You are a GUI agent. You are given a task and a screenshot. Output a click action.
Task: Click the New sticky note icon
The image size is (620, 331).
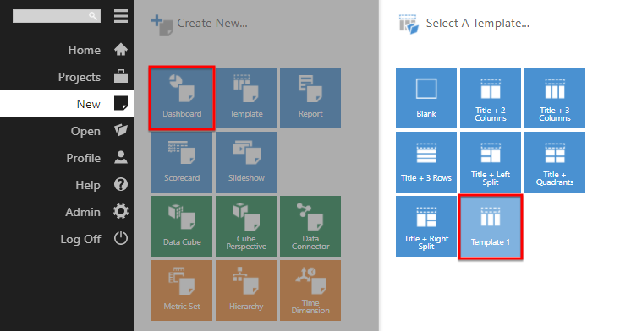click(x=121, y=103)
